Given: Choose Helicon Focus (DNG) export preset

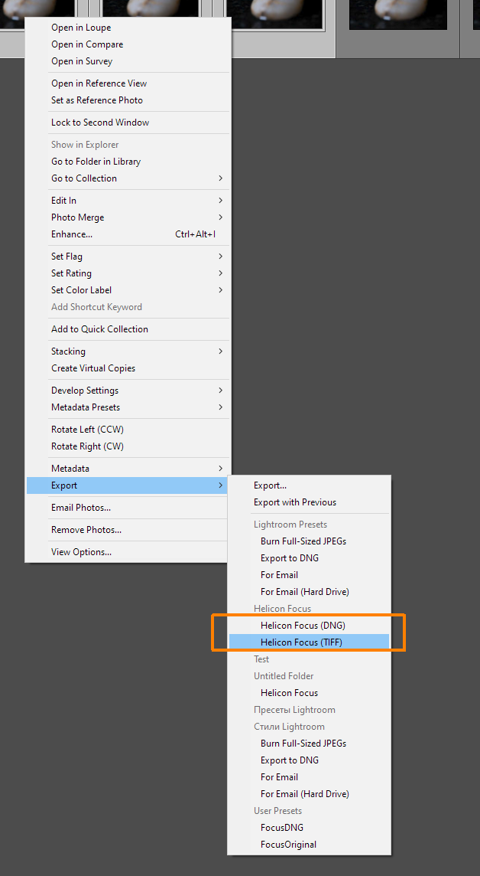Looking at the screenshot, I should 303,626.
